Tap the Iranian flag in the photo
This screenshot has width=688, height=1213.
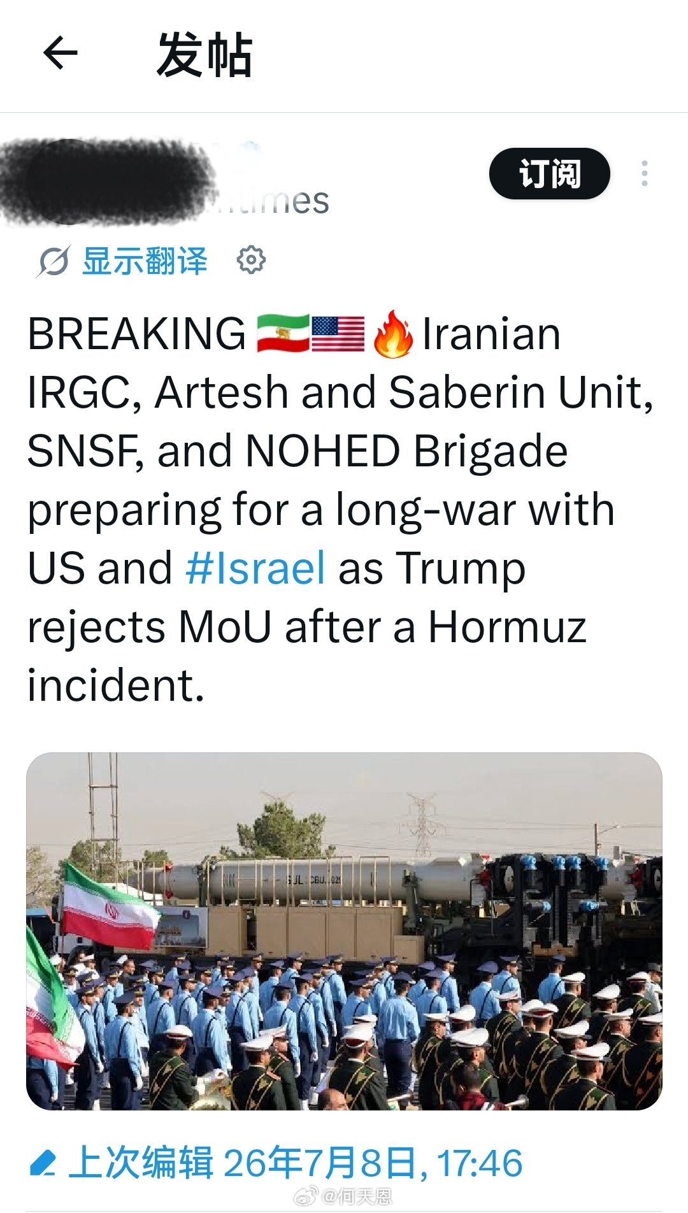(108, 905)
